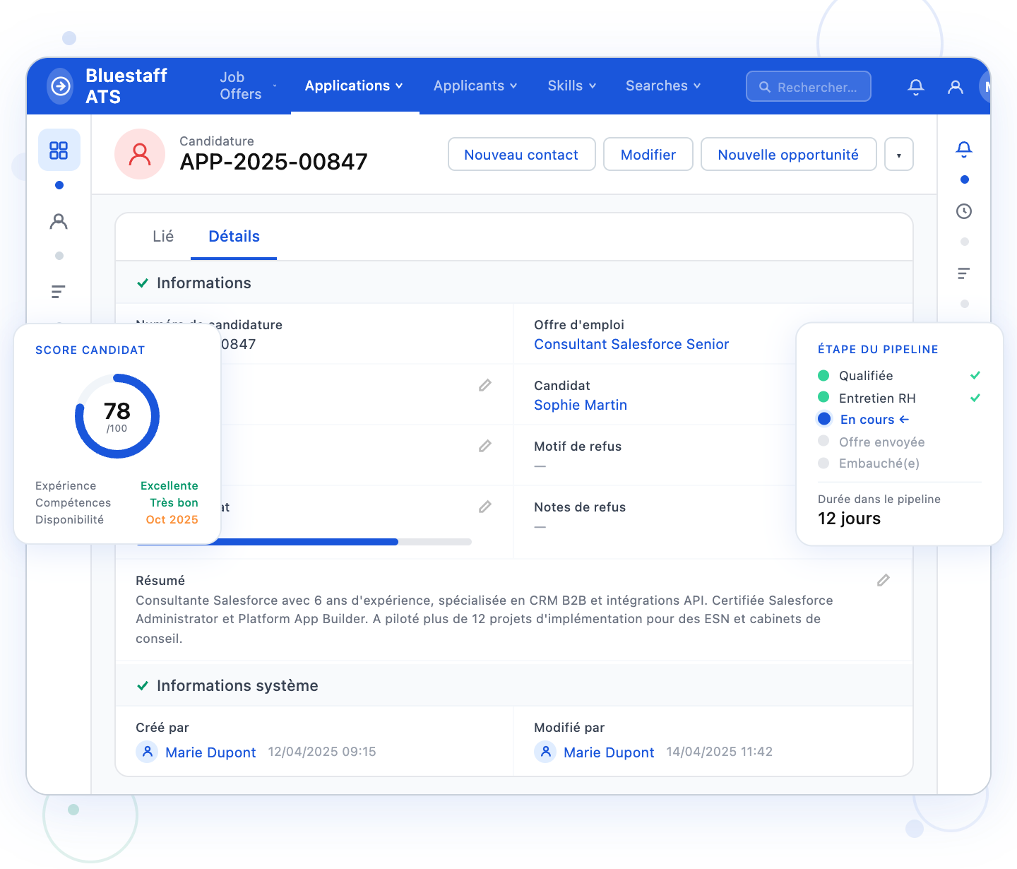Switch to the Lié tab
Image resolution: width=1017 pixels, height=869 pixels.
tap(163, 236)
